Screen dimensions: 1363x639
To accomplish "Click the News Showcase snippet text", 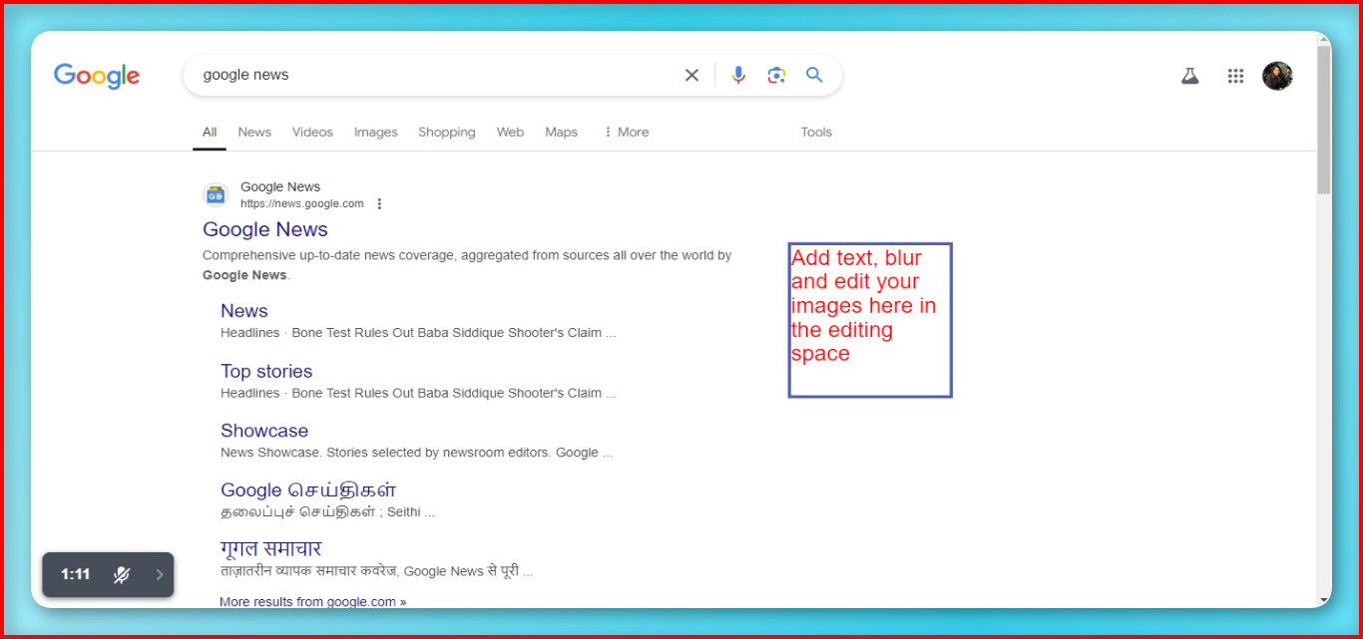I will [416, 453].
